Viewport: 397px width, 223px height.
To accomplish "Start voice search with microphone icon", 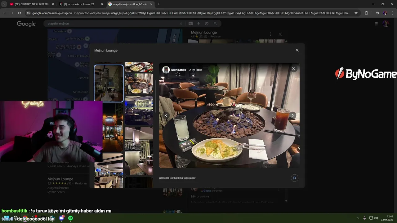I will pyautogui.click(x=199, y=24).
